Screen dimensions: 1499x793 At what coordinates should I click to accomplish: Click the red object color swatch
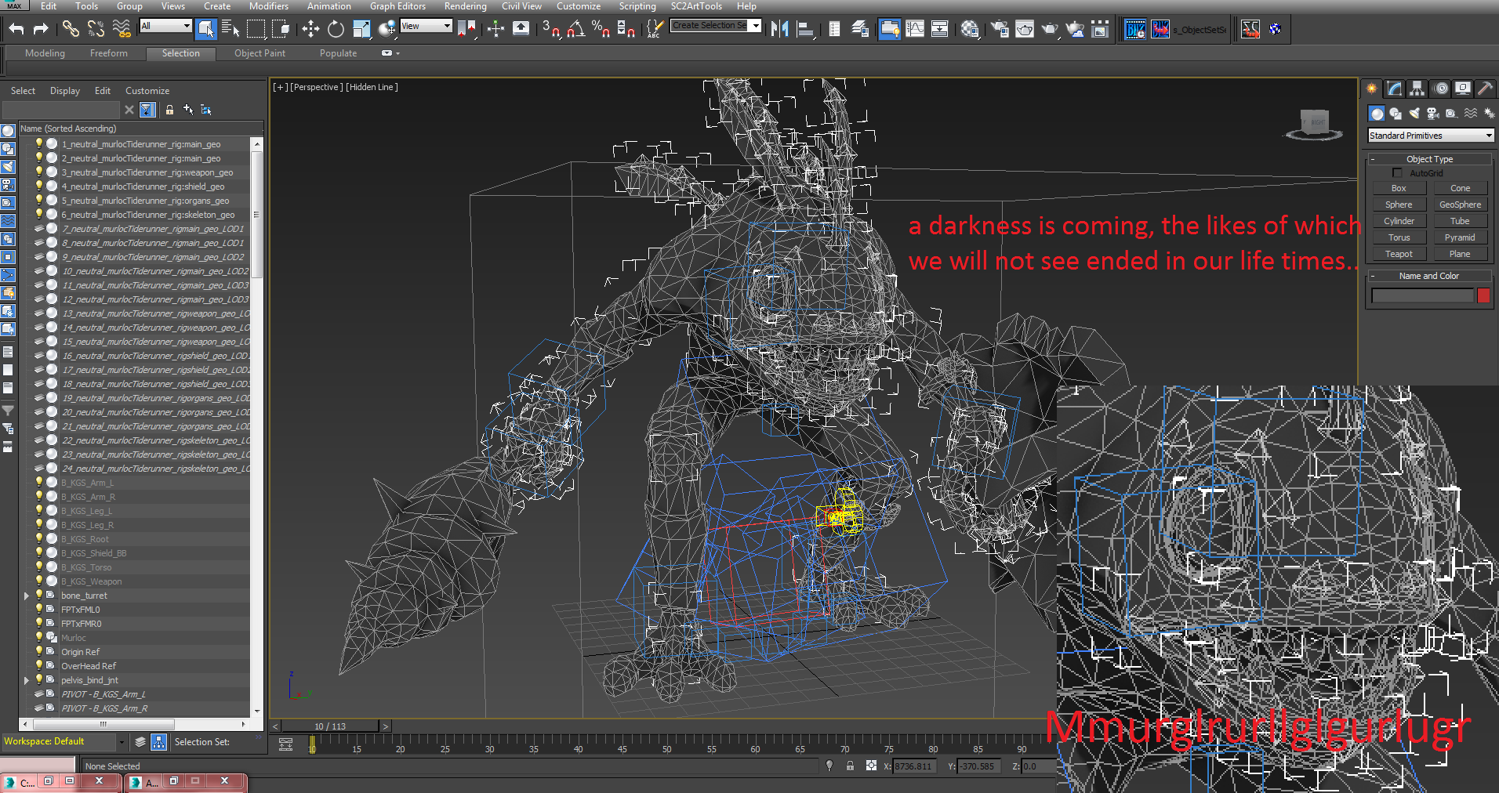tap(1483, 295)
